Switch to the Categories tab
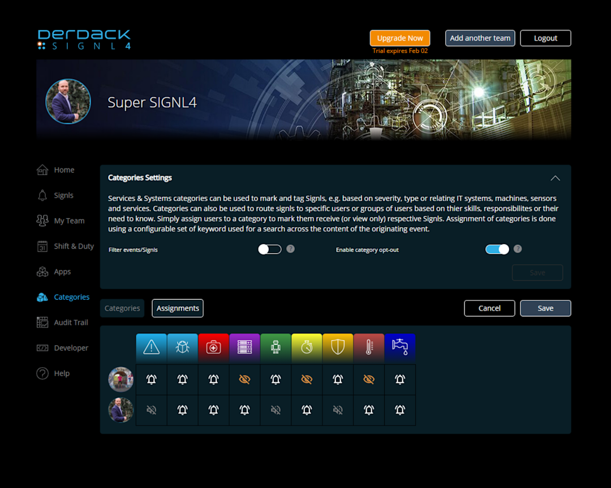 [122, 308]
